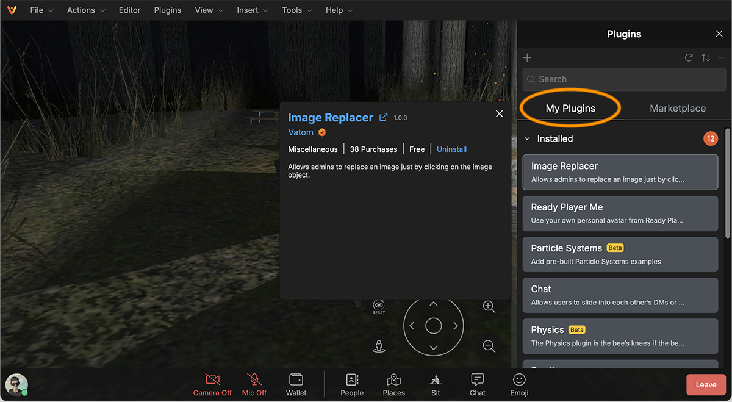This screenshot has height=402, width=732.
Task: Click the plugins list scrollbar
Action: pyautogui.click(x=727, y=183)
